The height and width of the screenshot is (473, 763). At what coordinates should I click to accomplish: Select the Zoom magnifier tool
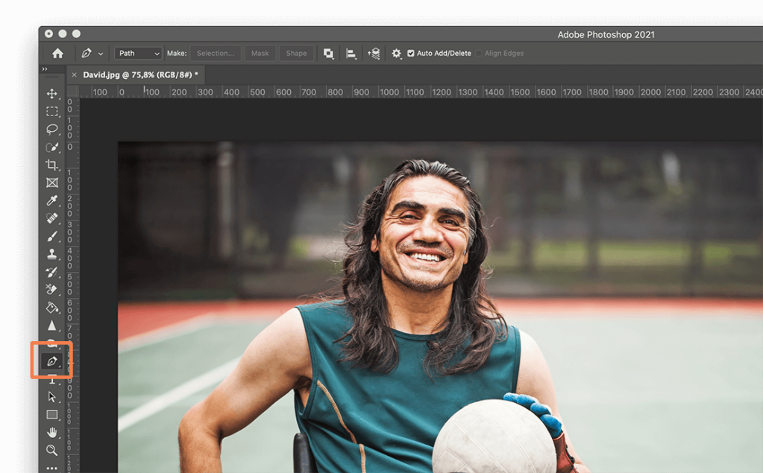coord(52,450)
